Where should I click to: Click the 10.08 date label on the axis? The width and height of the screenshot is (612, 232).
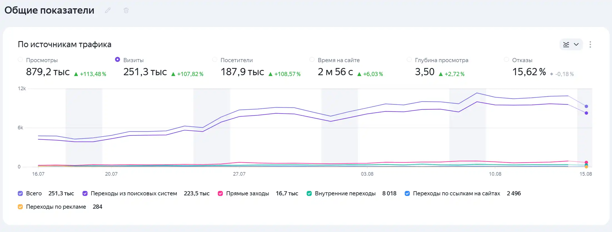pyautogui.click(x=495, y=174)
